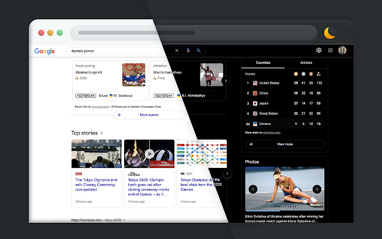Click the Men's marathon runner thumbnail
382x239 pixels.
click(211, 75)
